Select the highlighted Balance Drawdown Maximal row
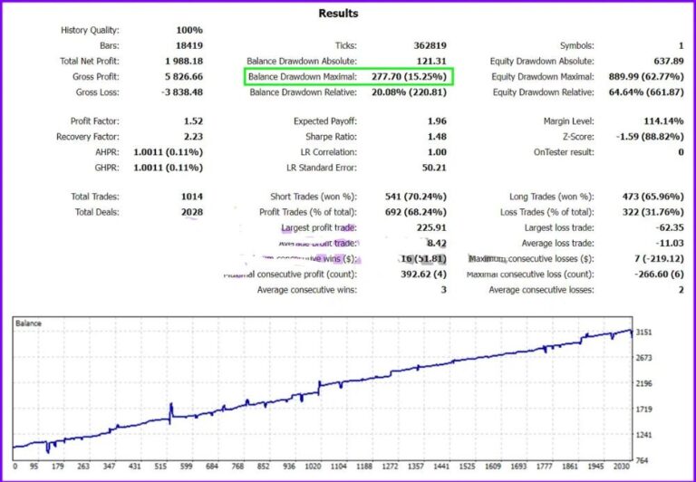The image size is (696, 482). coord(349,77)
